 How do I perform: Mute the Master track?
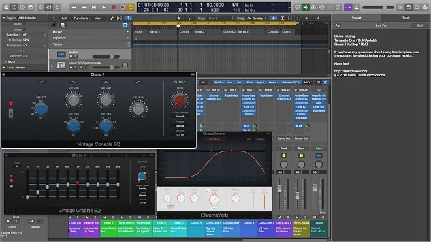pos(71,56)
